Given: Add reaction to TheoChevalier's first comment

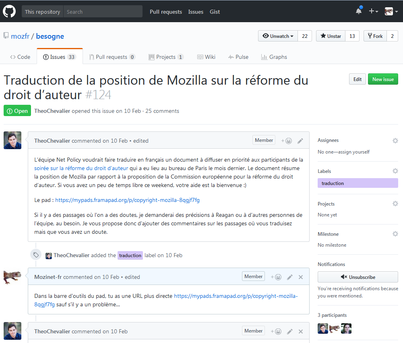Looking at the screenshot, I should point(286,141).
